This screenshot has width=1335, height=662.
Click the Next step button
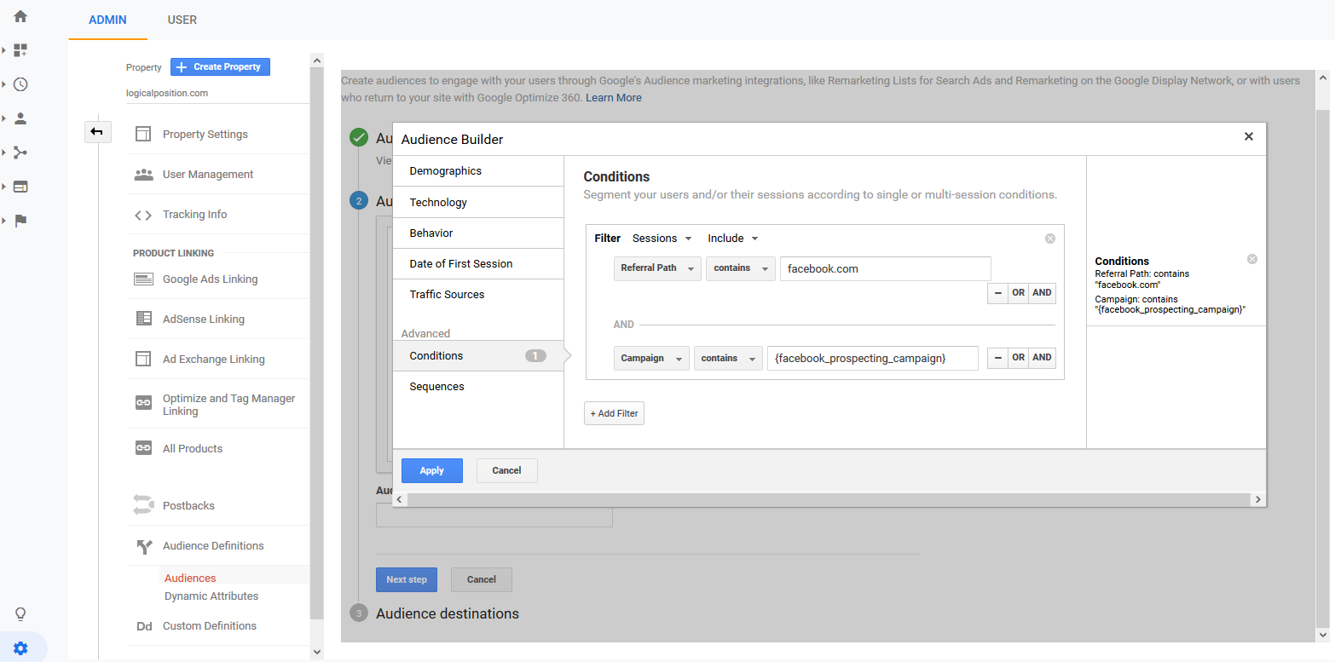coord(407,579)
